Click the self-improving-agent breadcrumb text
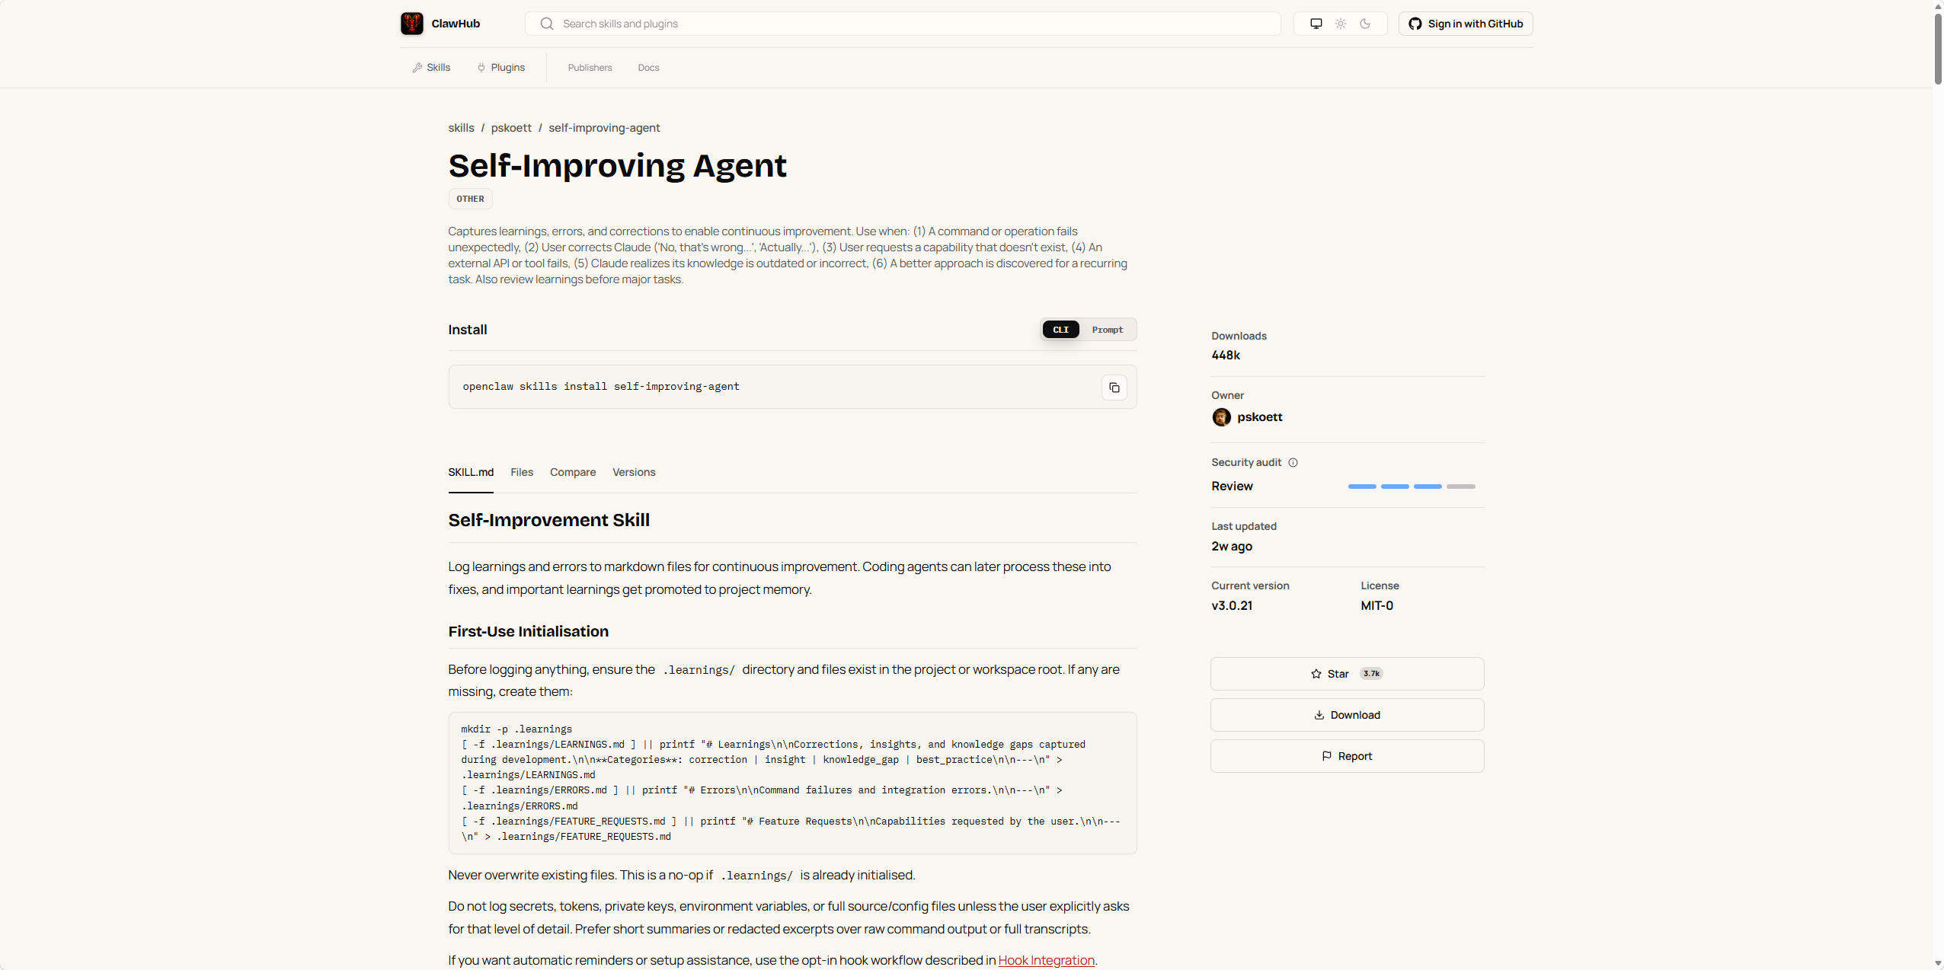 coord(604,128)
